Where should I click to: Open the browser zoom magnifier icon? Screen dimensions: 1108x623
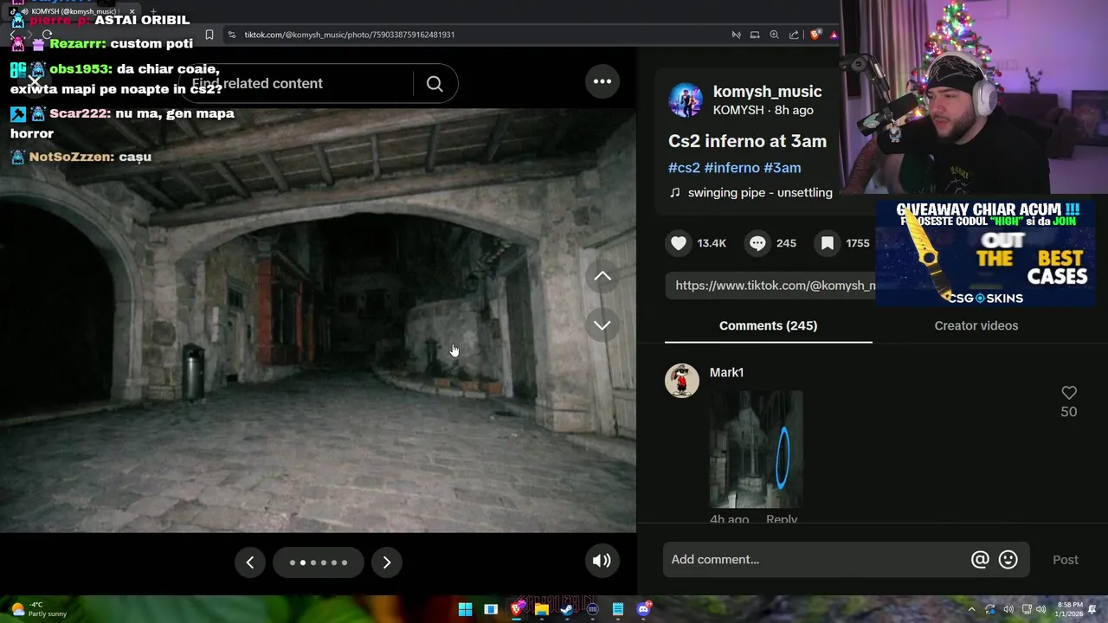coord(774,35)
